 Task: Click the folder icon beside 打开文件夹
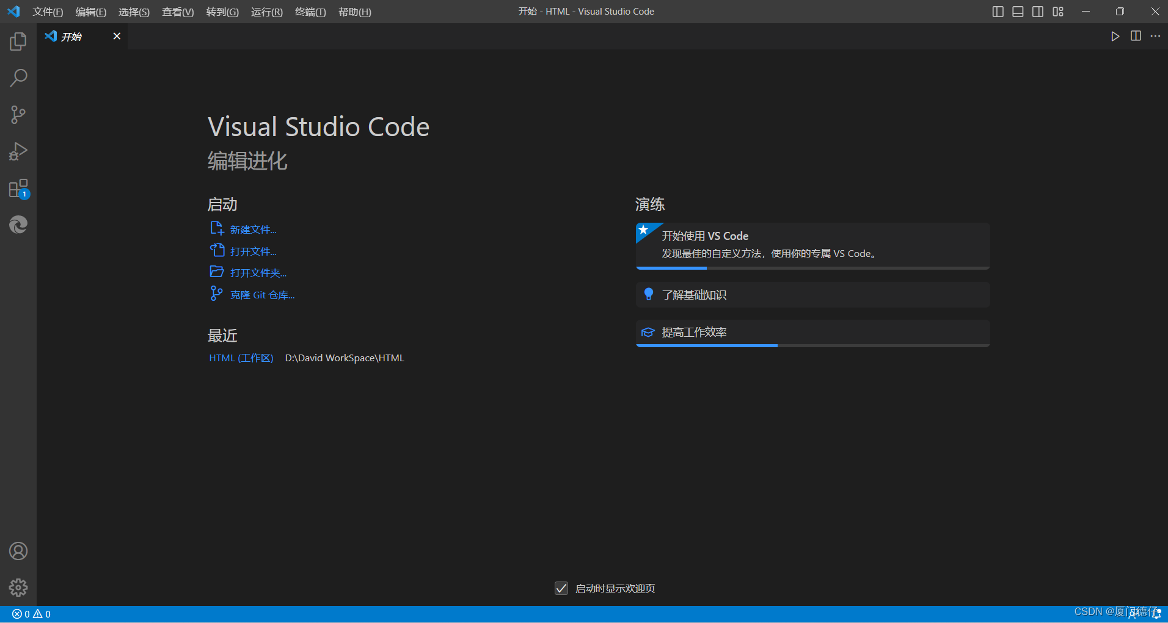(x=217, y=272)
